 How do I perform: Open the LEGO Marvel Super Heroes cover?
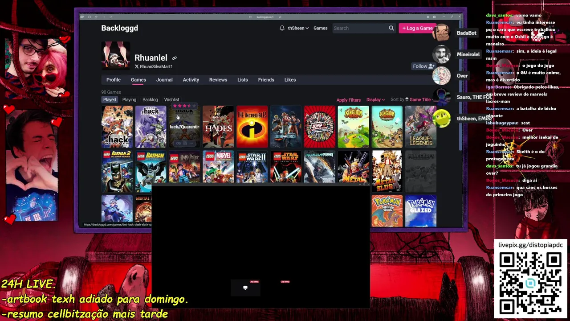pyautogui.click(x=218, y=167)
